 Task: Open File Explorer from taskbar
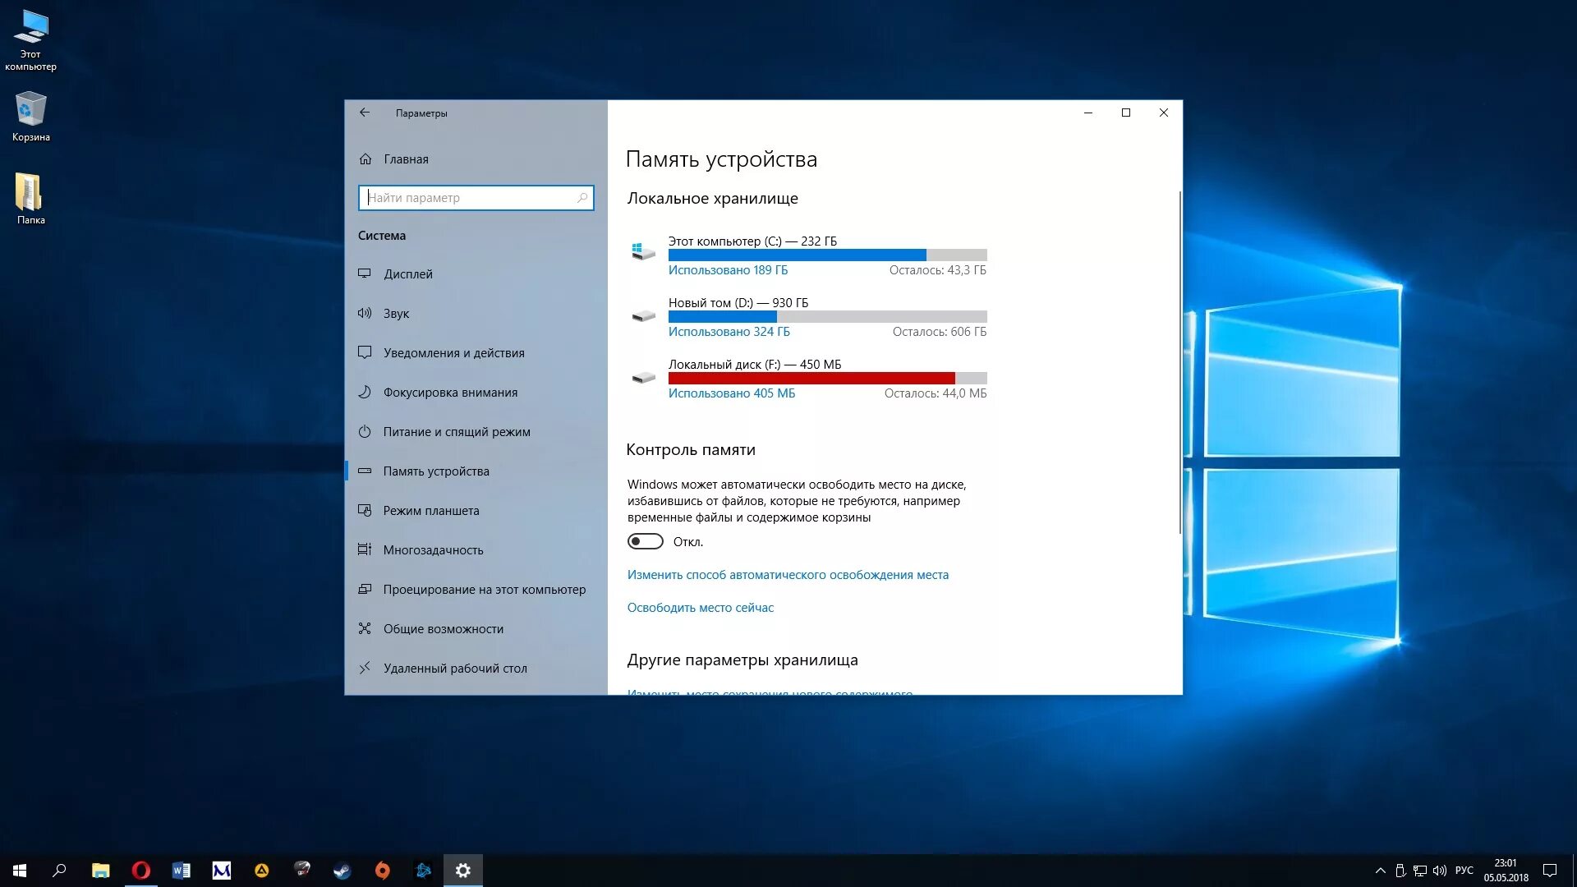point(100,871)
